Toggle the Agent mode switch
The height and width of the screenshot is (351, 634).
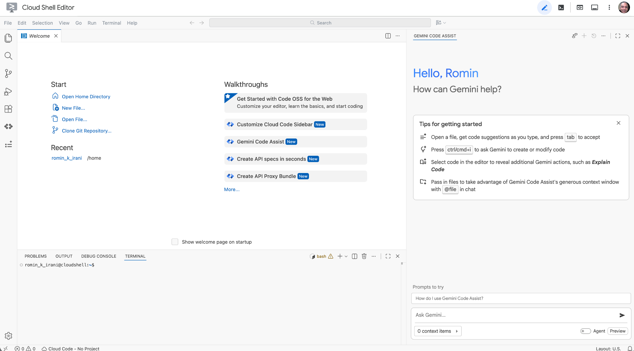585,331
